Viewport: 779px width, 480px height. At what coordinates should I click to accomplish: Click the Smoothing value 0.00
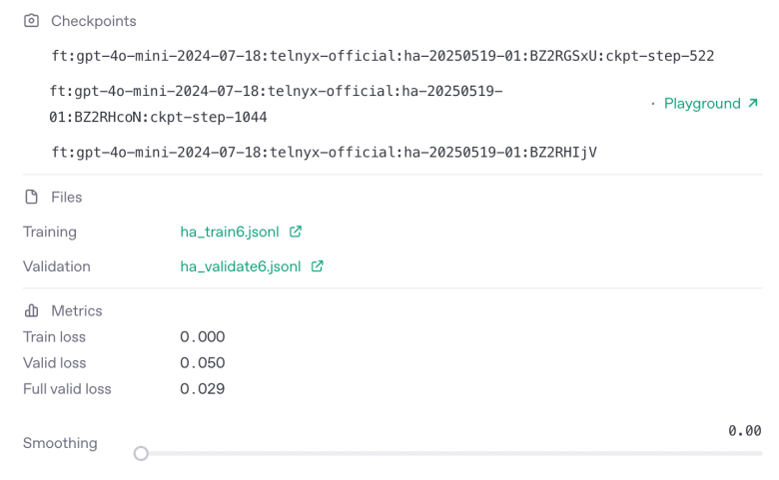[x=745, y=431]
